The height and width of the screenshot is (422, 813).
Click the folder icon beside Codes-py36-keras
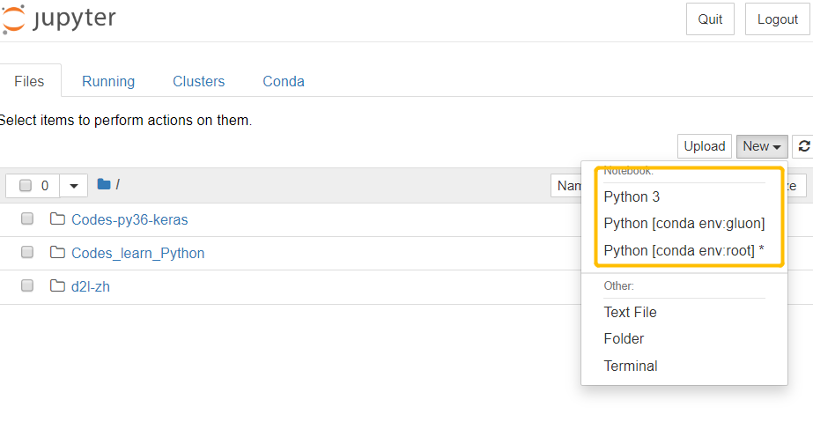coord(58,219)
